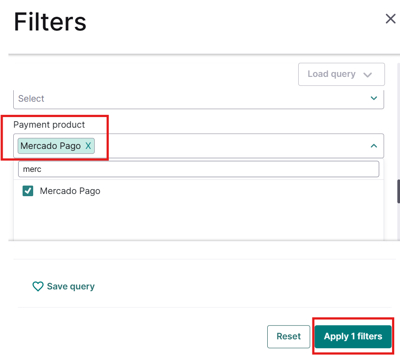The image size is (400, 357).
Task: Apply 1 filters
Action: coord(353,337)
